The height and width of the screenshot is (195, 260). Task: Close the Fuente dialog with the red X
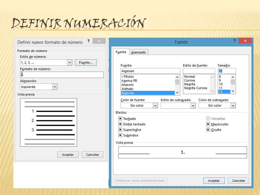pyautogui.click(x=245, y=41)
